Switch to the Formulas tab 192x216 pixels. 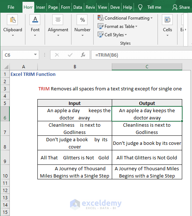(x=66, y=7)
